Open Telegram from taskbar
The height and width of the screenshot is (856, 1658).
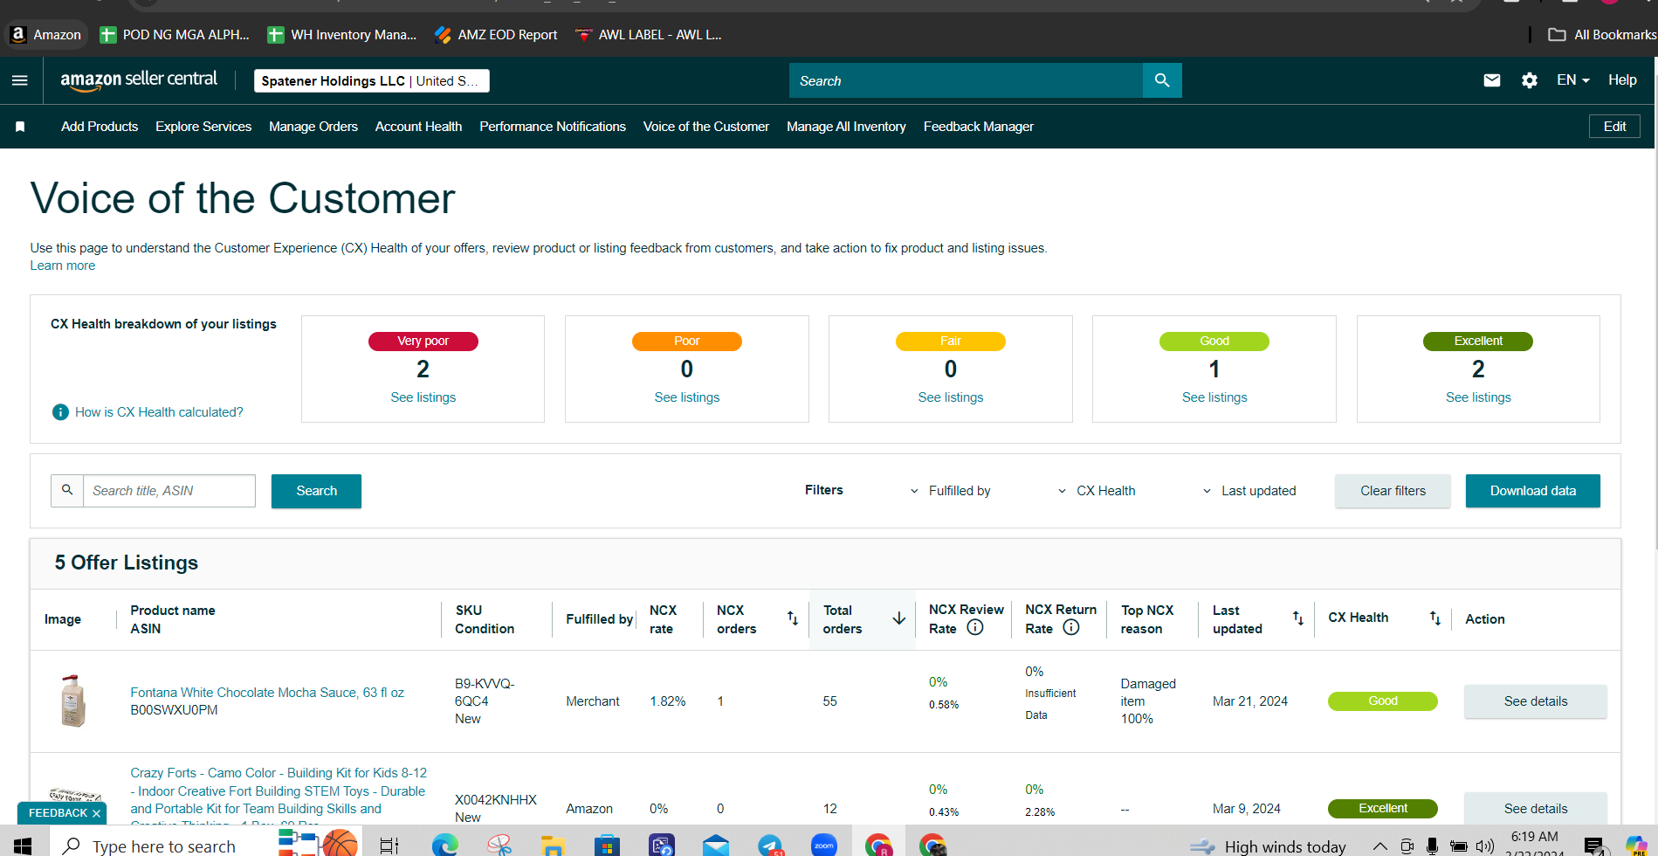click(x=770, y=846)
